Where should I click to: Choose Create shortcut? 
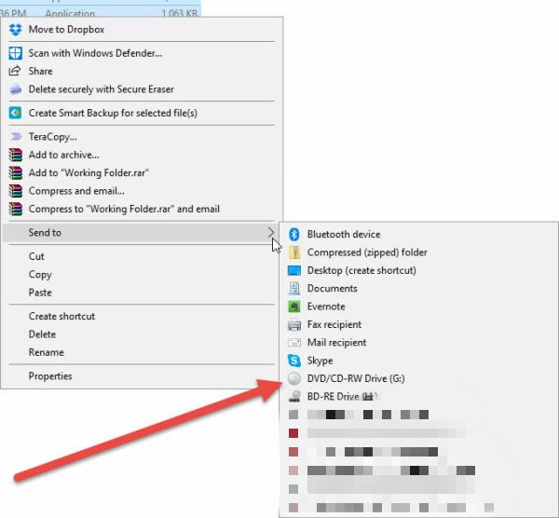coord(142,316)
